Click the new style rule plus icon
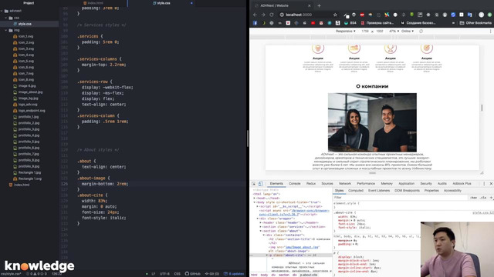Screen dimensions: 494x277 point(491,198)
